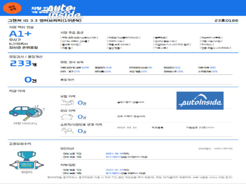Click the maintenance history car outline icon
The width and height of the screenshot is (246, 184).
point(67,117)
